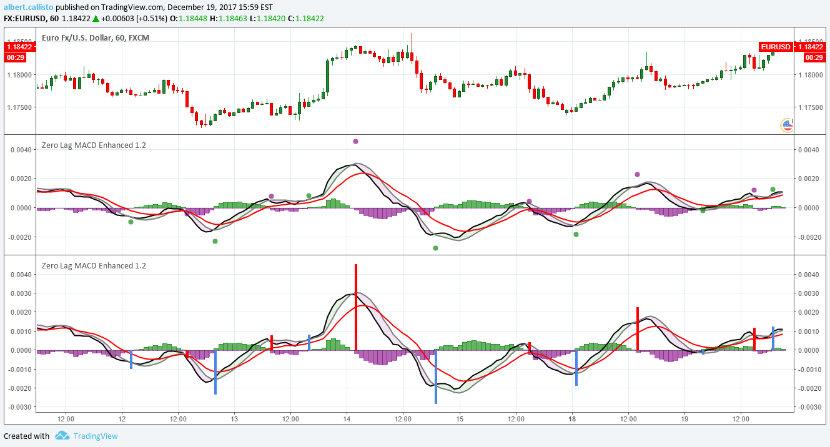Click the red 1.18422 current price tag
This screenshot has height=447, width=830.
pyautogui.click(x=811, y=47)
